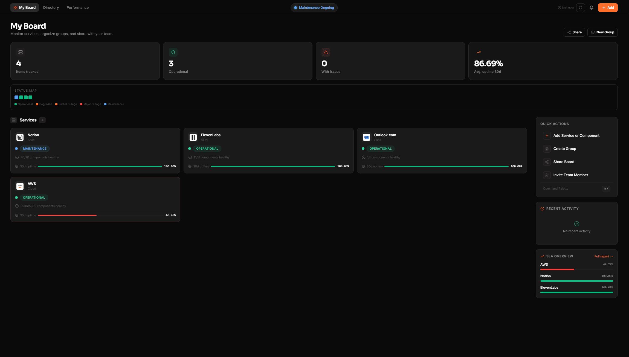Click the AWS service logo icon

tap(20, 186)
